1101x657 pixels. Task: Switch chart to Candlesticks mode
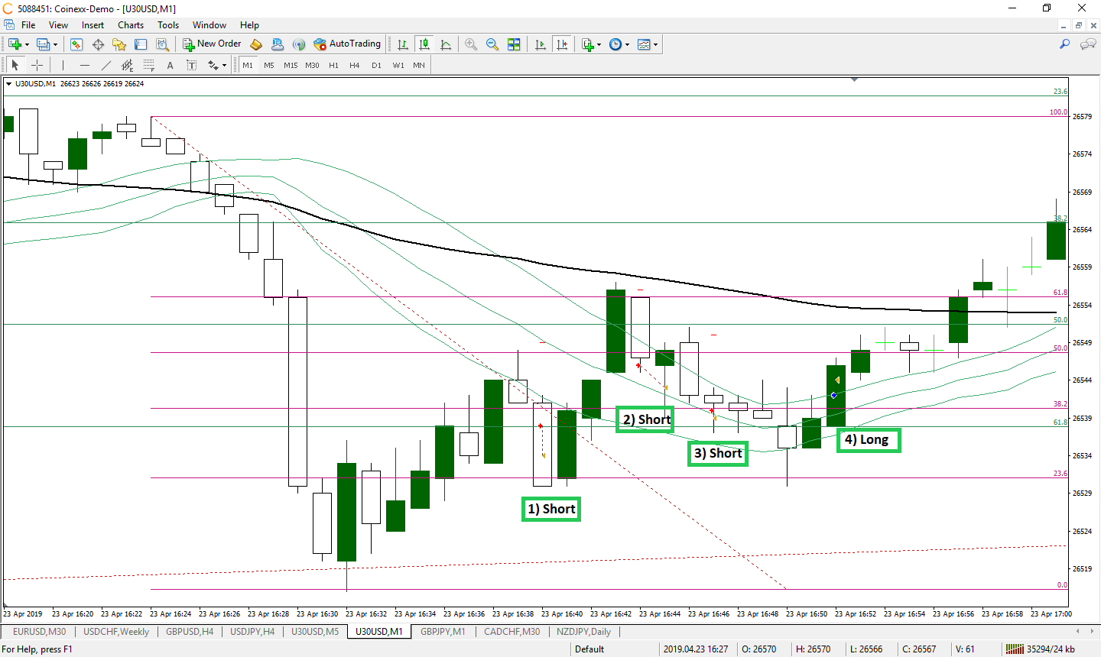click(x=424, y=44)
